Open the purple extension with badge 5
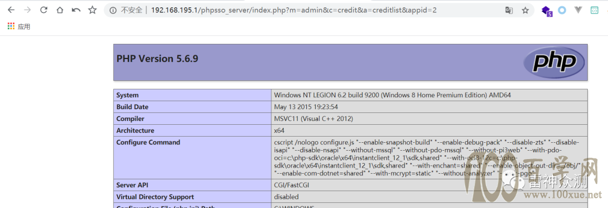608x208 pixels. click(x=547, y=11)
